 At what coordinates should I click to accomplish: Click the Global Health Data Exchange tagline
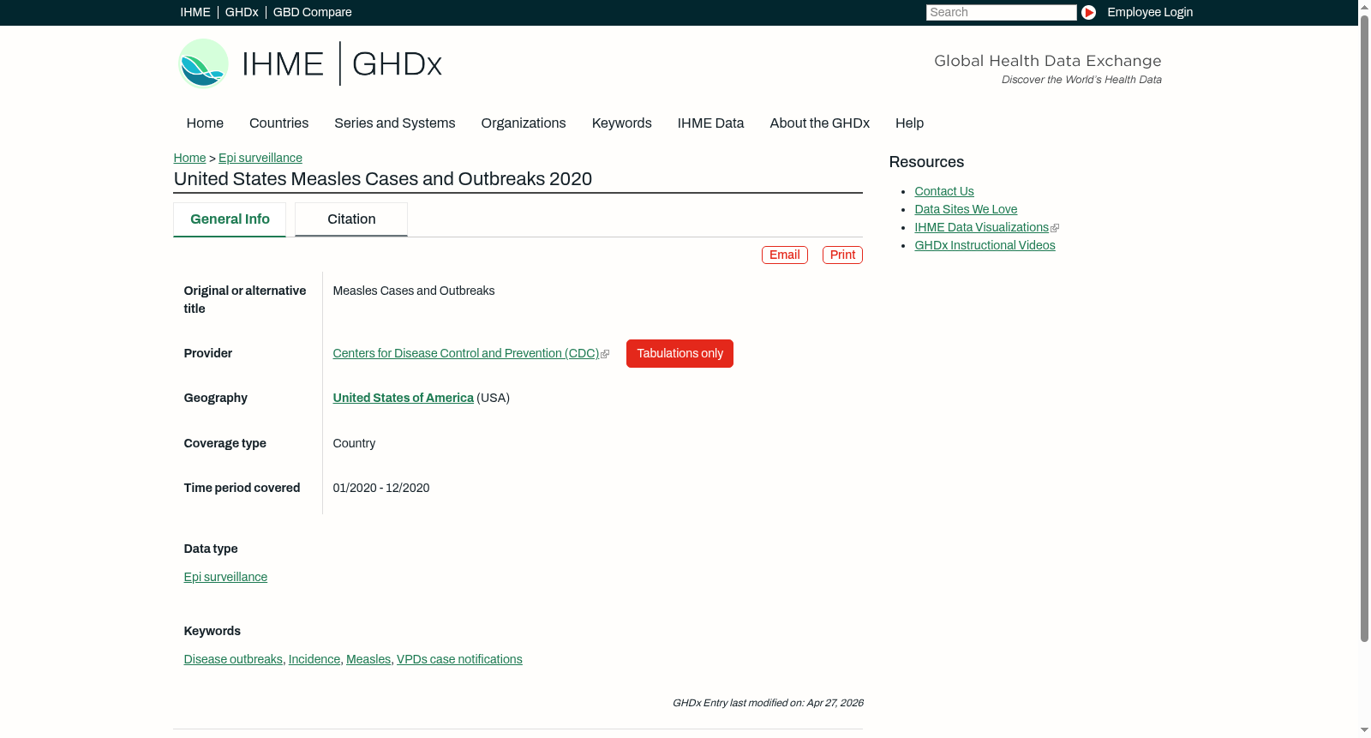tap(1047, 61)
